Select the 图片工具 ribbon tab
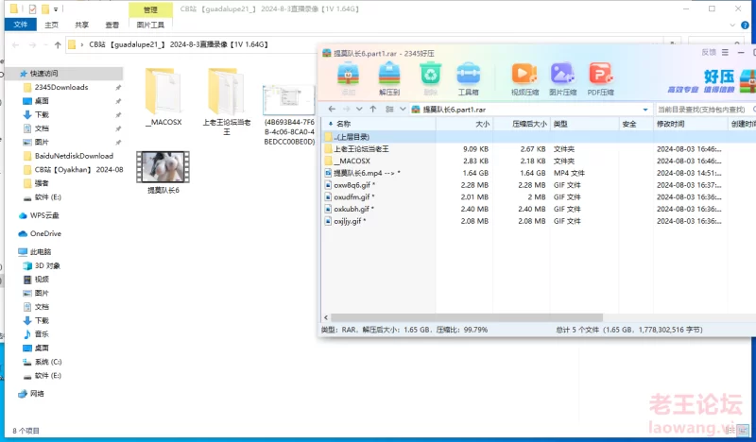The image size is (756, 442). (x=150, y=25)
